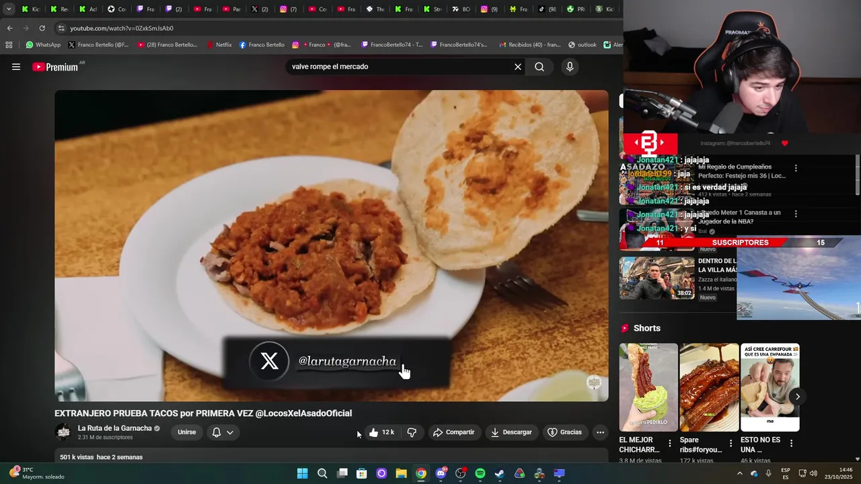
Task: Open File Explorer from the taskbar
Action: (x=401, y=473)
